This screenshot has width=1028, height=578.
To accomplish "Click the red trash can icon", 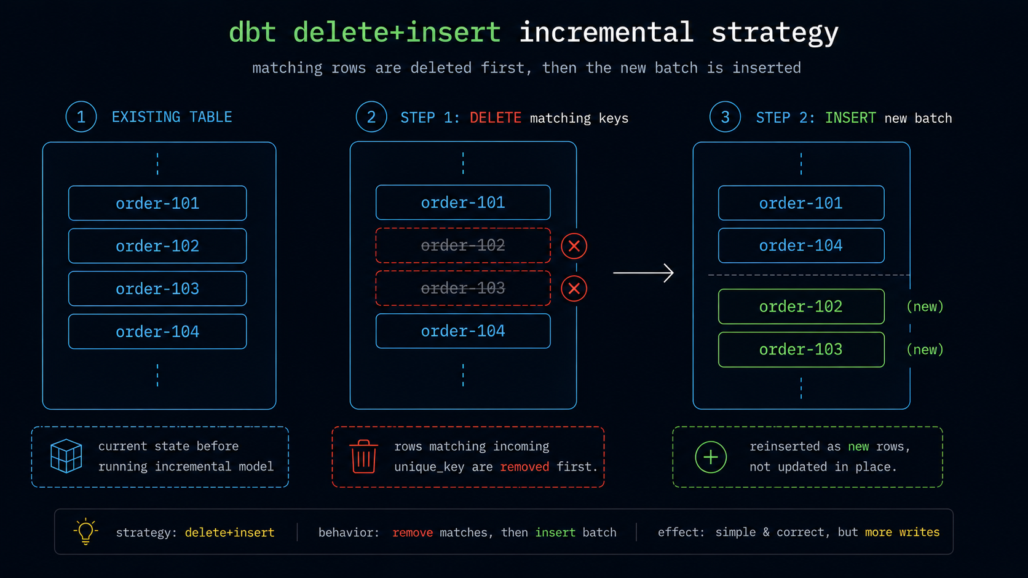I will pyautogui.click(x=363, y=456).
